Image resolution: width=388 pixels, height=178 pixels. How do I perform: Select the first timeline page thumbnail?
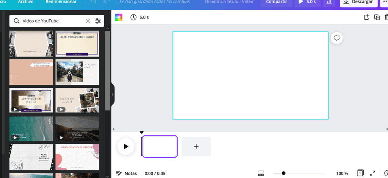tap(160, 146)
